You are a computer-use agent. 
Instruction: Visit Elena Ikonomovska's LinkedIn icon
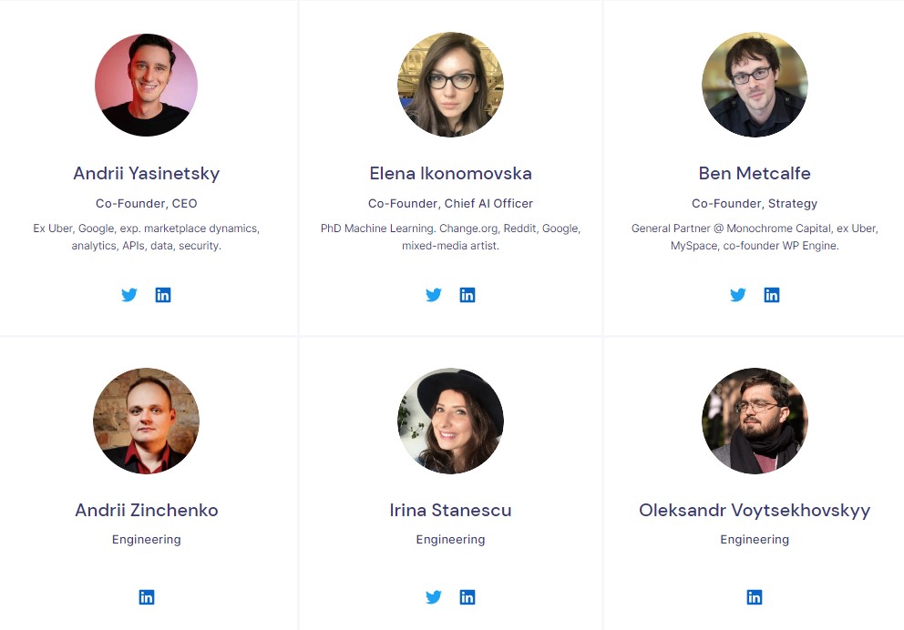467,295
